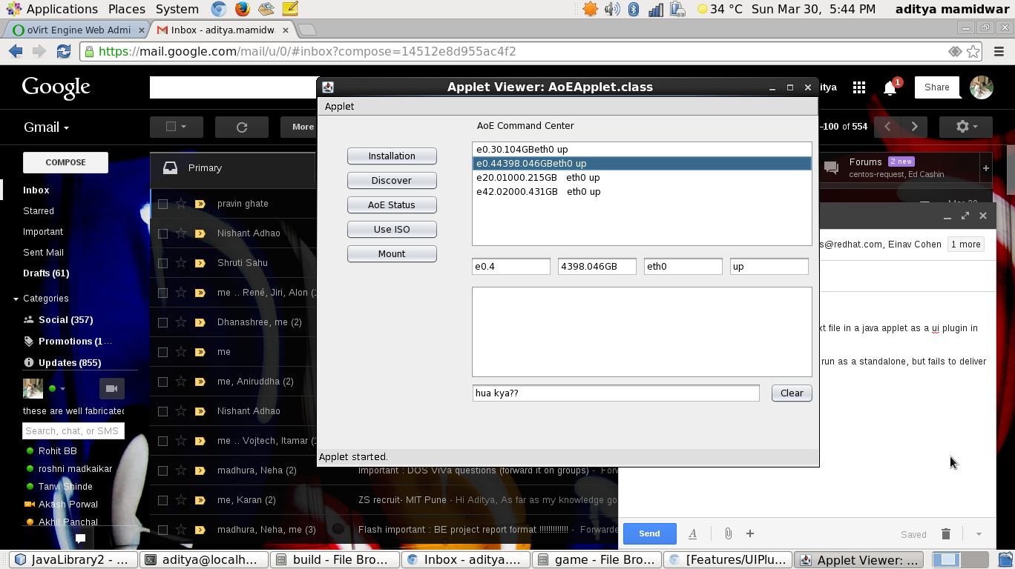
Task: Open the Google apps grid
Action: (x=859, y=87)
